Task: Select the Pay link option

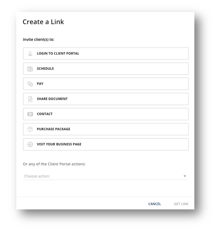Action: click(x=106, y=84)
